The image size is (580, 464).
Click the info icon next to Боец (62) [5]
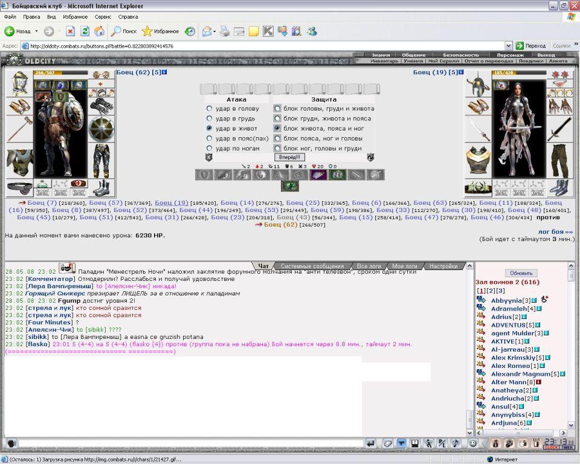tap(164, 72)
